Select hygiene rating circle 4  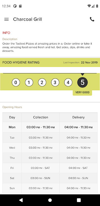coord(68,82)
